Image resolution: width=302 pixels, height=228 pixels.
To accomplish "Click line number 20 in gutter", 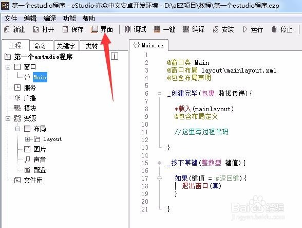I will click(x=145, y=202).
